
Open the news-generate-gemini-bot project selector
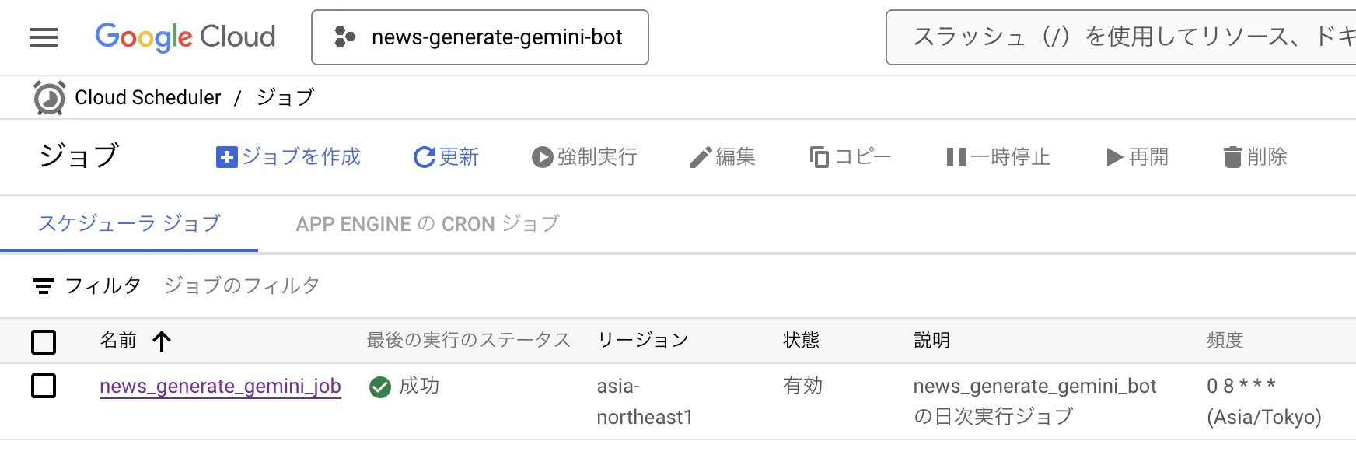point(480,37)
